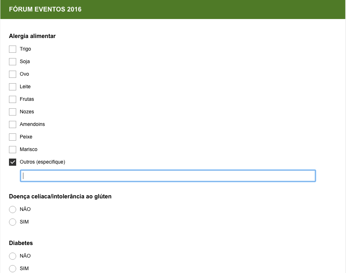This screenshot has height=273, width=346.
Task: Check the Peixe checkbox
Action: tap(13, 137)
